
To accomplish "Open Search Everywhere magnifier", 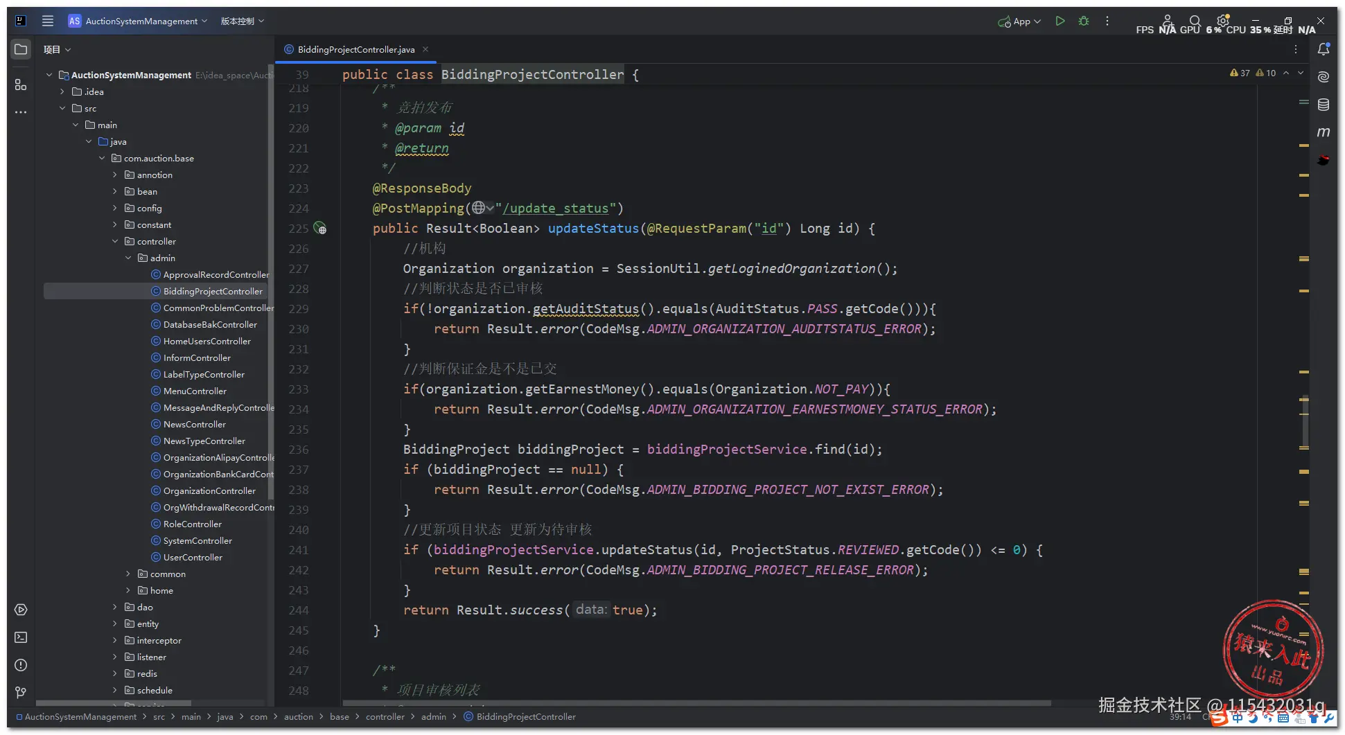I will (1195, 21).
